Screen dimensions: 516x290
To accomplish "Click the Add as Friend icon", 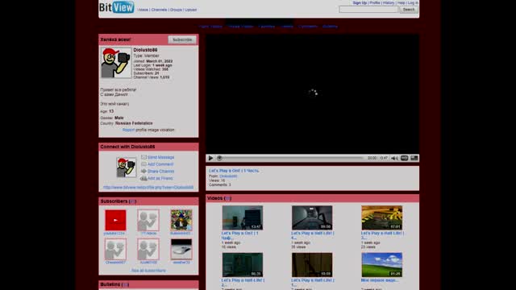I will pyautogui.click(x=144, y=178).
